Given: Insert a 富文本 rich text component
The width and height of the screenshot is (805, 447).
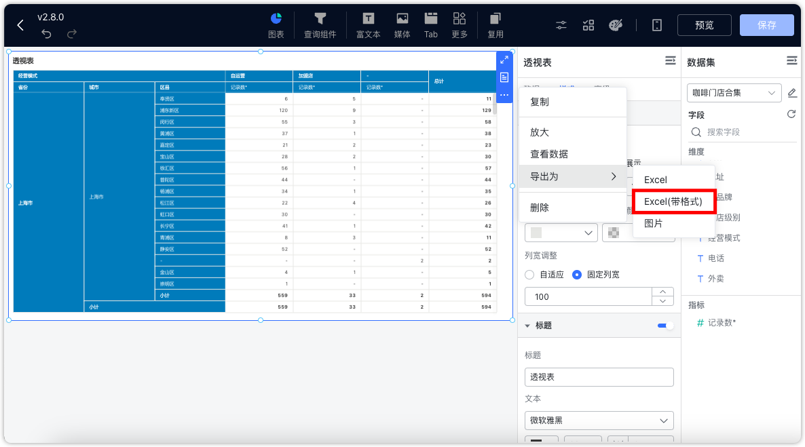Looking at the screenshot, I should coord(367,24).
